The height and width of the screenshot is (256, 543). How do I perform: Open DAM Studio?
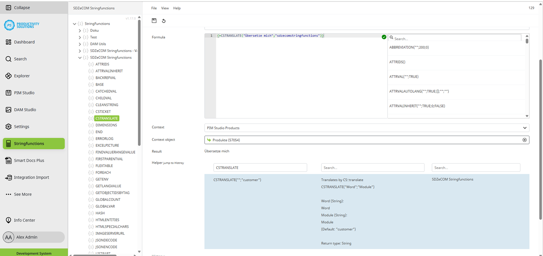(x=25, y=110)
